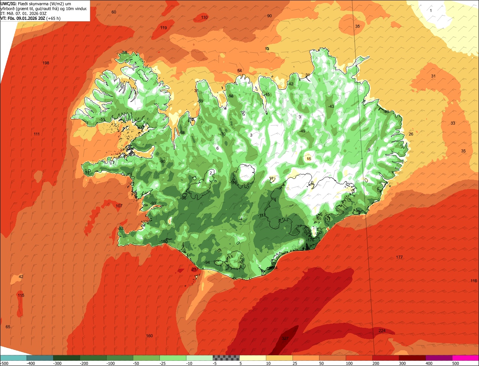This screenshot has height=366, width=479.
Task: Click legend swatch between 300 and 400
Action: (412, 358)
